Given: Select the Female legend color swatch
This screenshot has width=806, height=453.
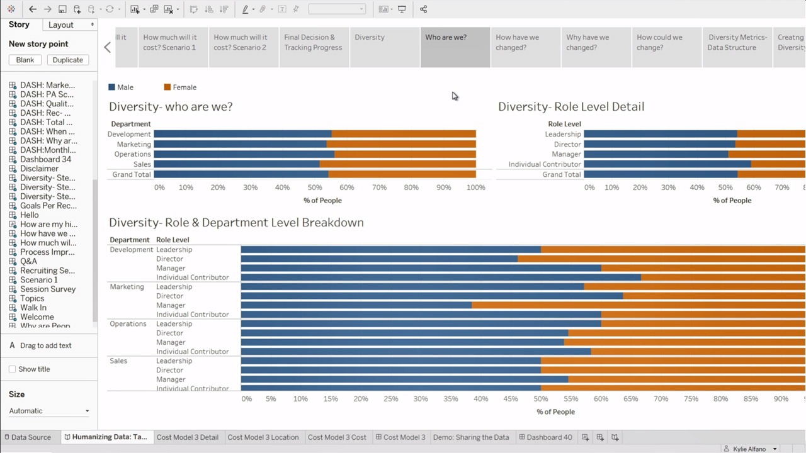Looking at the screenshot, I should [167, 87].
